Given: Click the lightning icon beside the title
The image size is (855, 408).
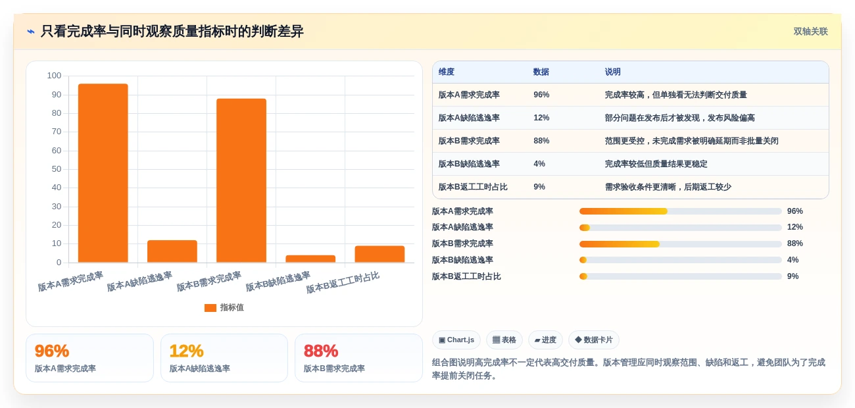Looking at the screenshot, I should tap(31, 32).
